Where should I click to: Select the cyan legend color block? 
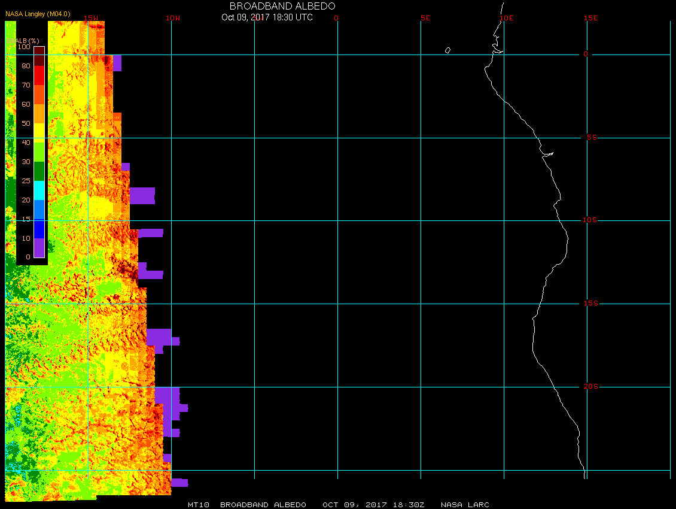(x=39, y=190)
